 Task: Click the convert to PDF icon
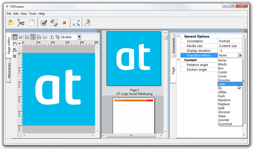[87, 23]
